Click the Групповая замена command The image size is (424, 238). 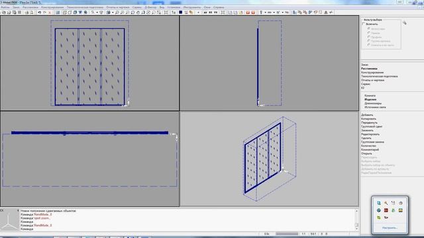372,141
